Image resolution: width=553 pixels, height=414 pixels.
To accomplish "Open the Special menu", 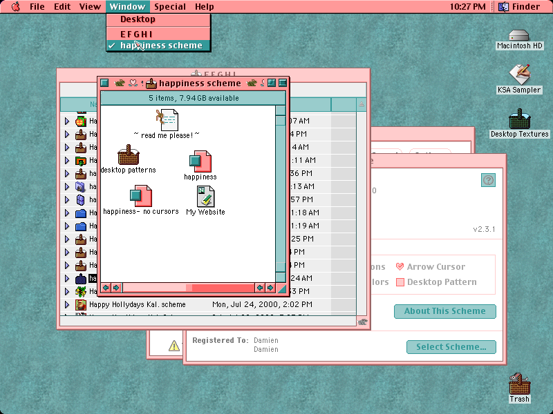I will (170, 6).
